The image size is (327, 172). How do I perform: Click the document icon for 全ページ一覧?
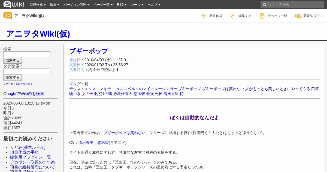[262, 16]
